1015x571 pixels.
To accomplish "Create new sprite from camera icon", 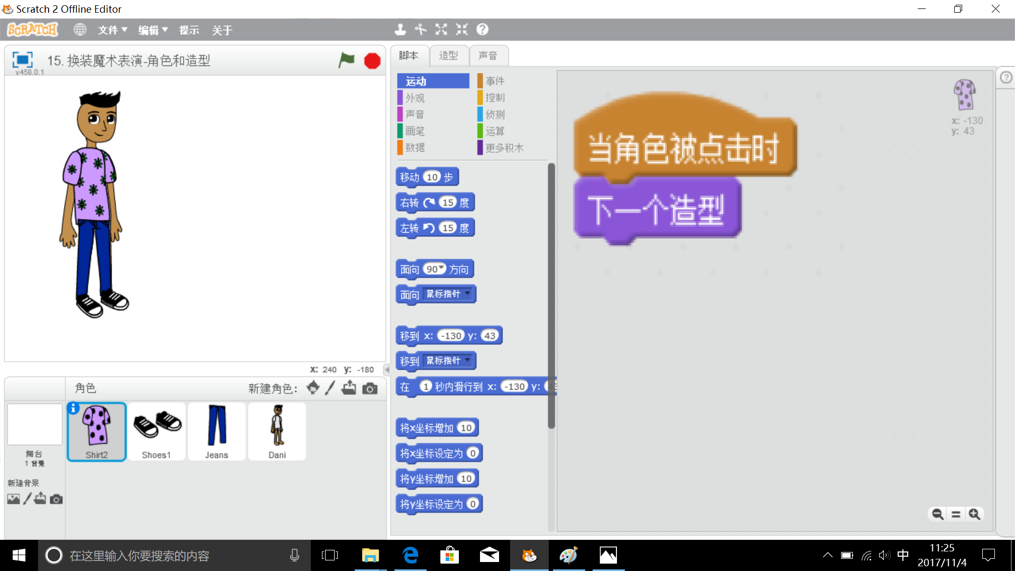I will [x=370, y=389].
